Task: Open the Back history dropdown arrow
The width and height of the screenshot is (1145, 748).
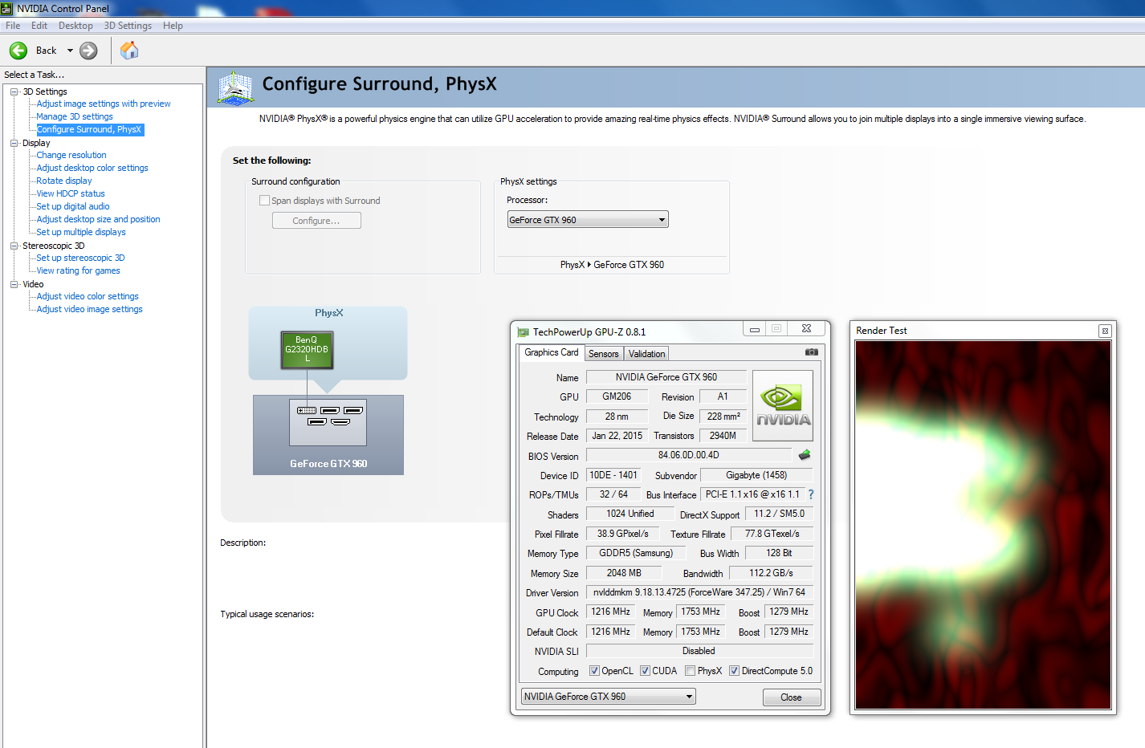Action: coord(70,51)
